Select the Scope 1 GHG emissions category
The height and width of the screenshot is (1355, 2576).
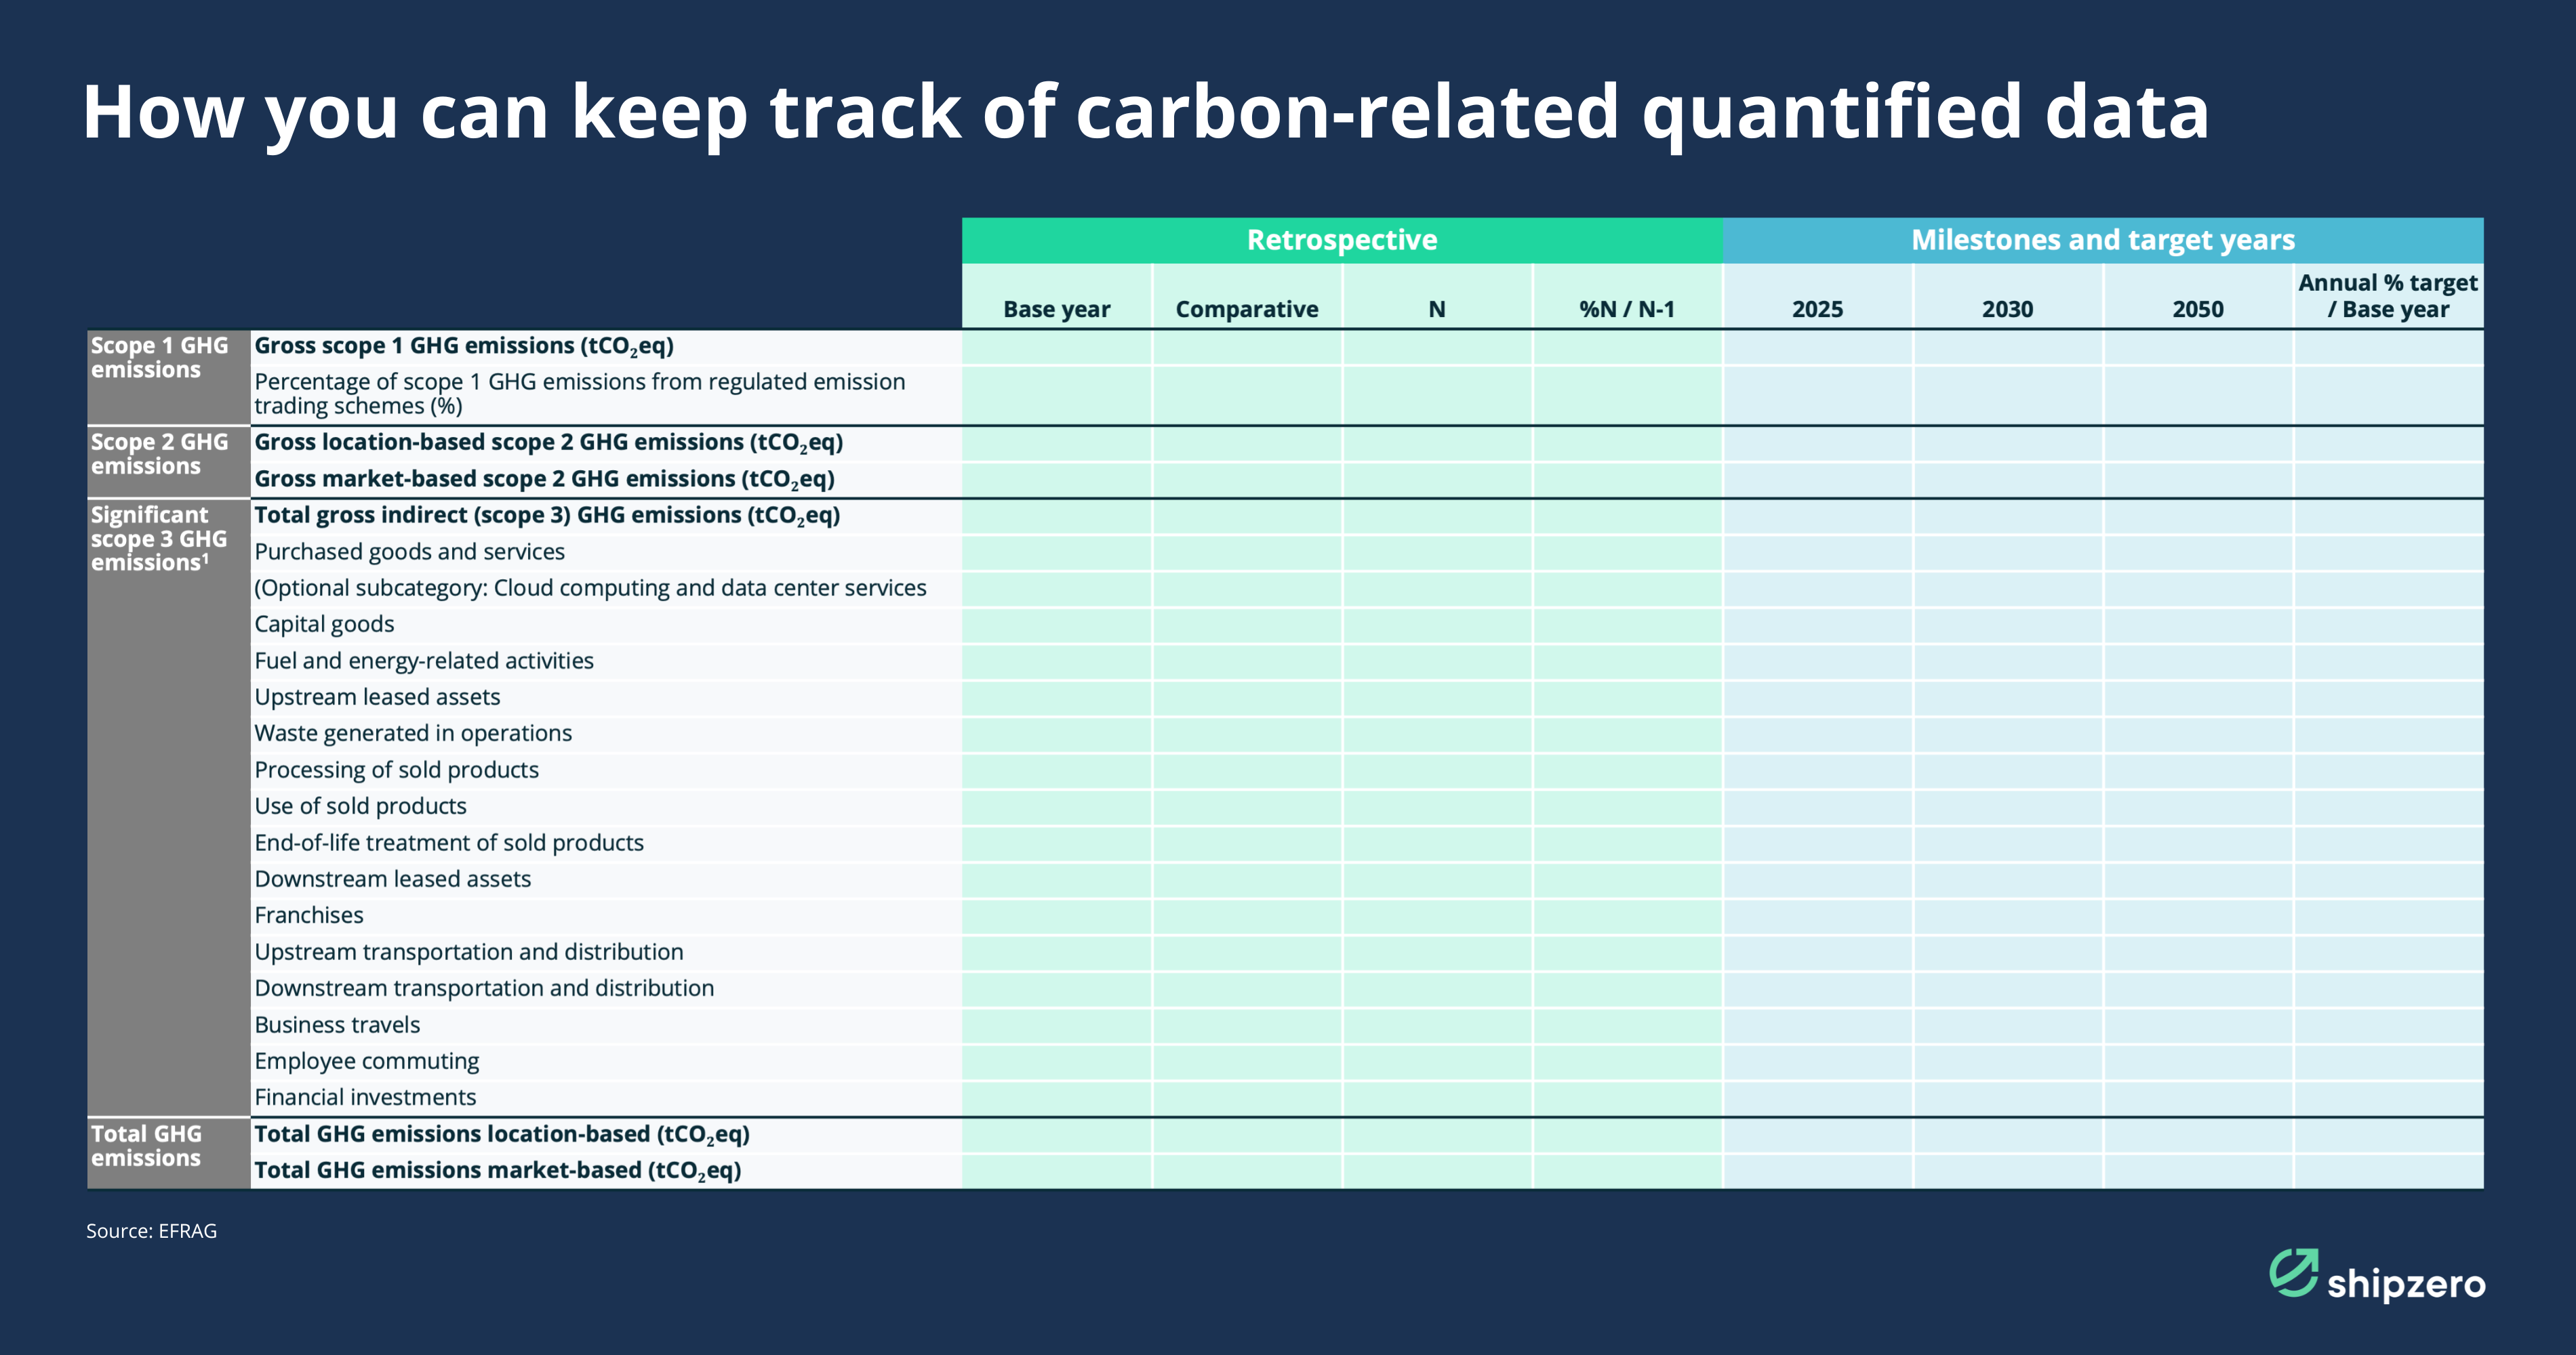pos(160,358)
